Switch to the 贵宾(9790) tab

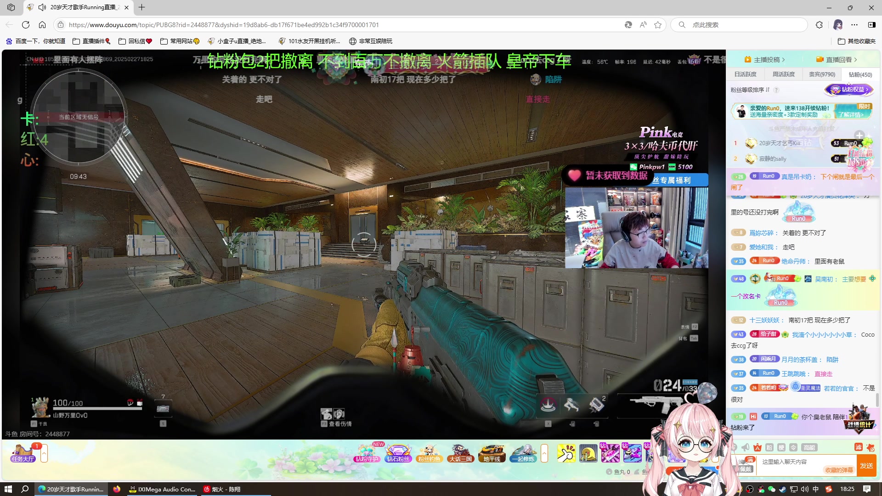[x=822, y=74]
